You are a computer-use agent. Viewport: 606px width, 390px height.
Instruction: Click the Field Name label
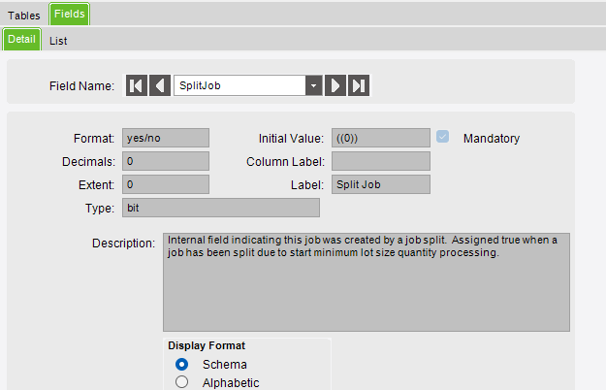click(82, 85)
